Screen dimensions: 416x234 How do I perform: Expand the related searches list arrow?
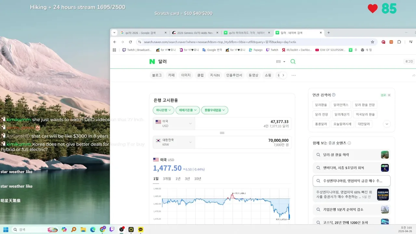(386, 124)
